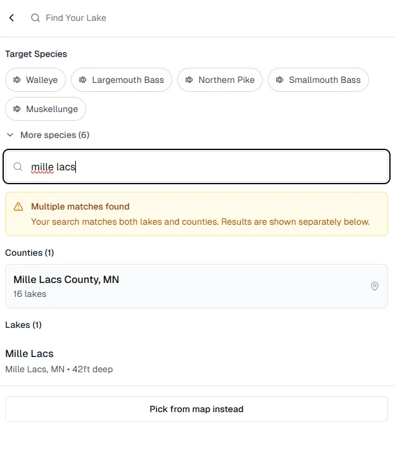The image size is (395, 452).
Task: Enable the Smallmouth Bass species chip
Action: pos(318,80)
